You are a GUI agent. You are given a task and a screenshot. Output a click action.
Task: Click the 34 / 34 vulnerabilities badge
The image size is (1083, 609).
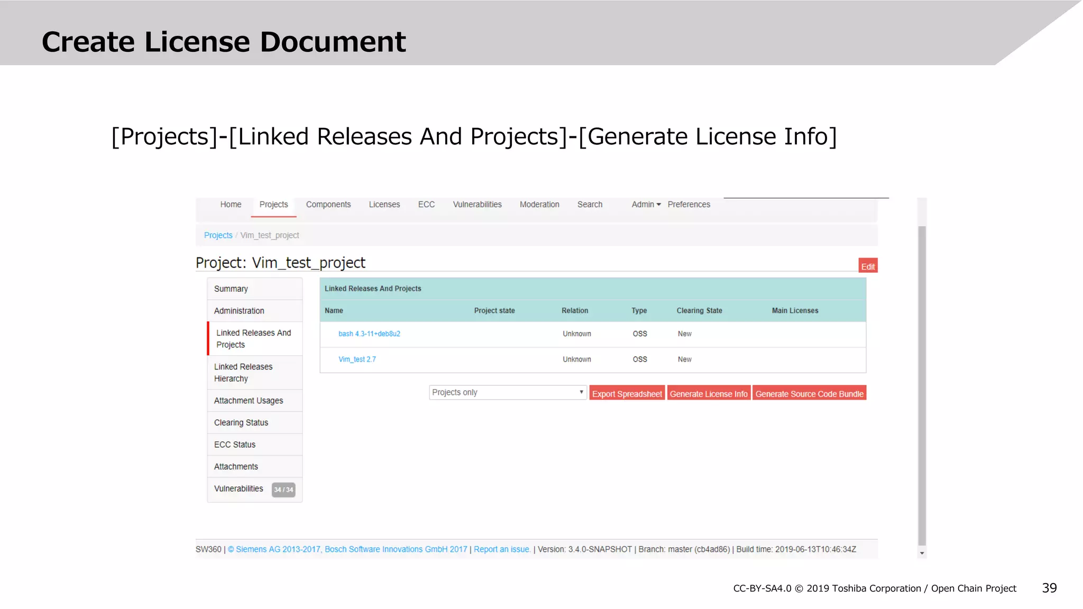(x=283, y=490)
